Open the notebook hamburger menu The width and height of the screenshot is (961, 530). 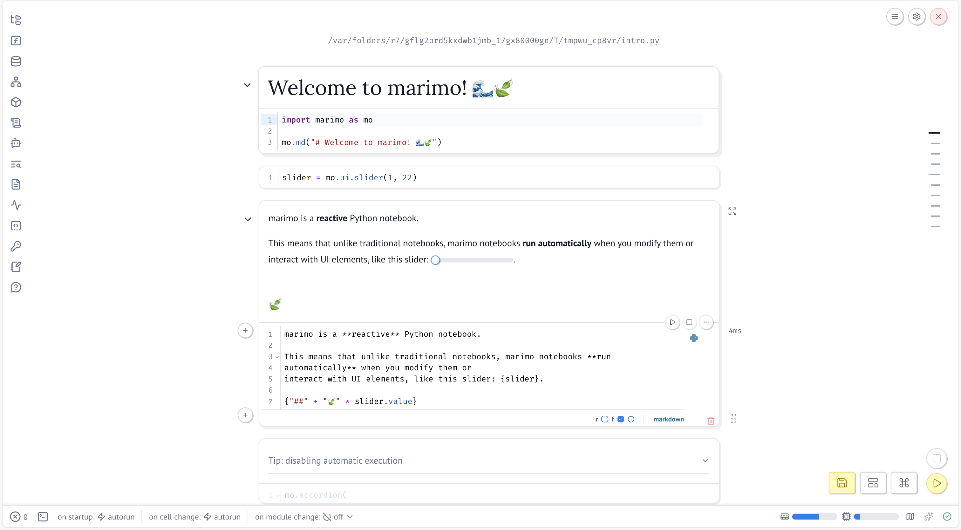pyautogui.click(x=894, y=17)
